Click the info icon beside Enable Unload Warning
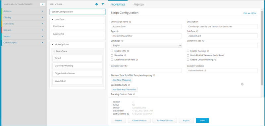This screenshot has height=126, width=265. click(x=216, y=60)
